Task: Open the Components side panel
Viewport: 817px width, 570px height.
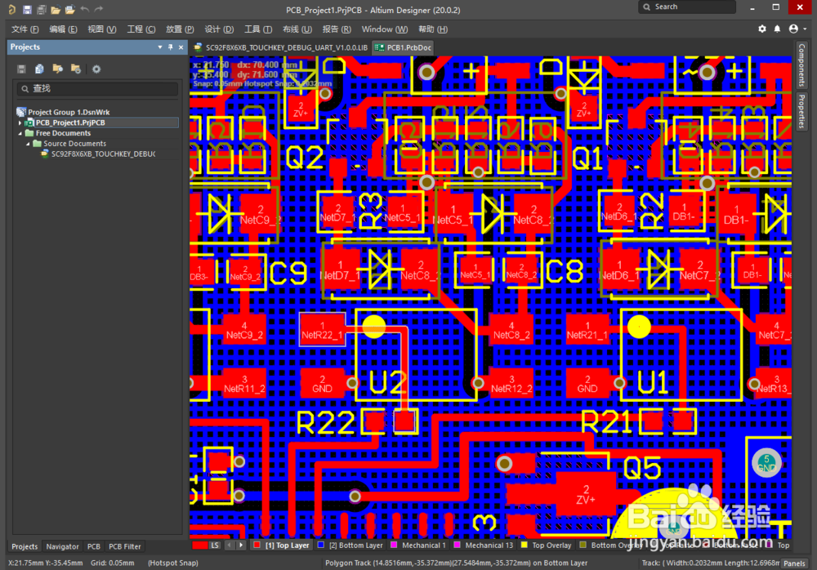Action: pyautogui.click(x=801, y=65)
